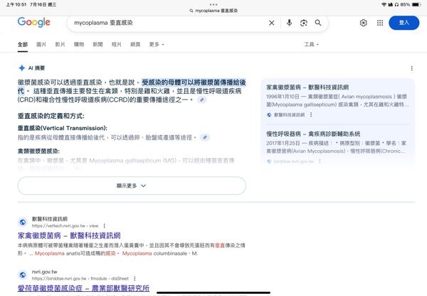Image resolution: width=427 pixels, height=296 pixels.
Task: Open the 愛荷華黴漿菌感染症 result link
Action: 83,288
